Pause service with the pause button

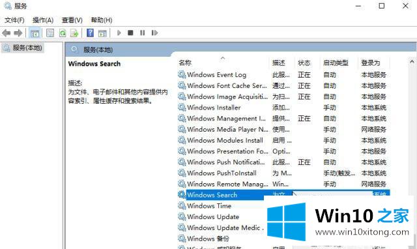click(x=143, y=33)
